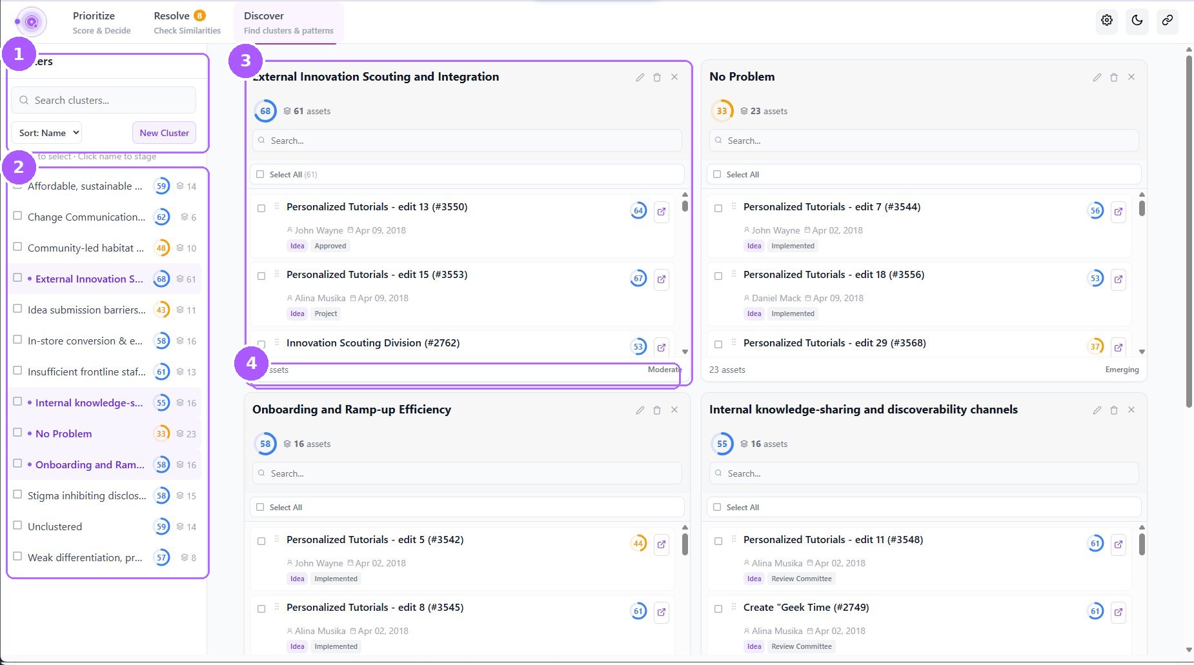The image size is (1194, 665).
Task: Check Personalized Tutorials - edit 11 (#3548)
Action: coord(718,541)
